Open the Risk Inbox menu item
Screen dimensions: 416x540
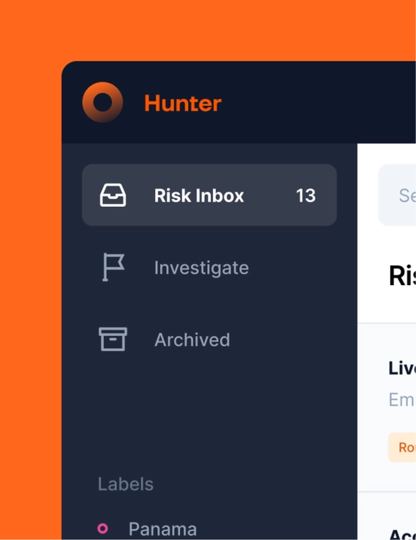tap(199, 195)
